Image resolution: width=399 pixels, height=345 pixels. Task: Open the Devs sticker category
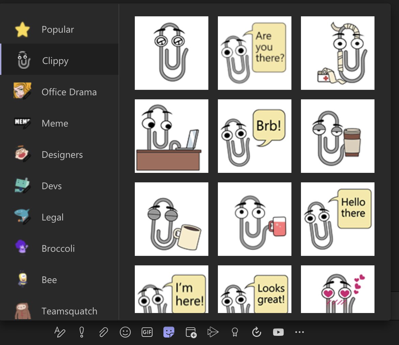point(59,186)
